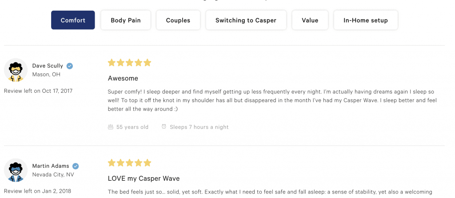Select the Switching to Casper tab
Image resolution: width=455 pixels, height=198 pixels.
click(246, 20)
